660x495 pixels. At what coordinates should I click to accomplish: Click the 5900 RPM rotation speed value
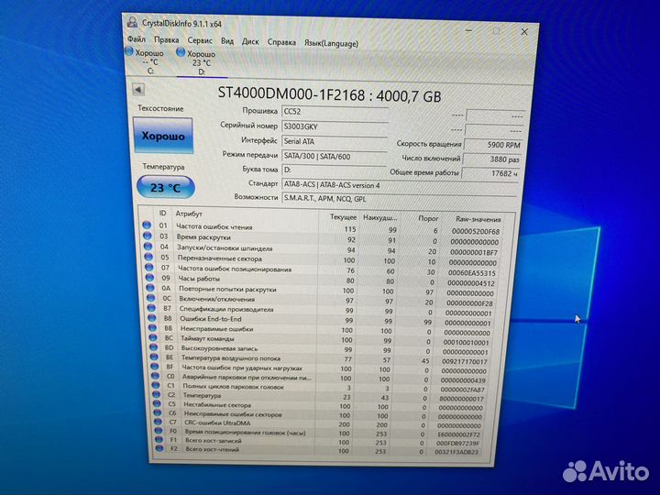pyautogui.click(x=493, y=145)
